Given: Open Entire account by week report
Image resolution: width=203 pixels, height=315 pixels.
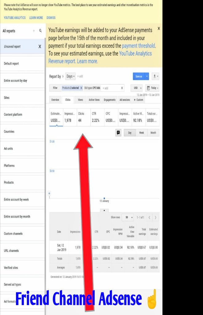Looking at the screenshot, I should [22, 199].
